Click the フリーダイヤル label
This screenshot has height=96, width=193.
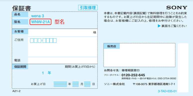pos(111,75)
